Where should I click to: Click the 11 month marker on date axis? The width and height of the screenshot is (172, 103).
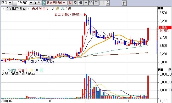[128, 101]
